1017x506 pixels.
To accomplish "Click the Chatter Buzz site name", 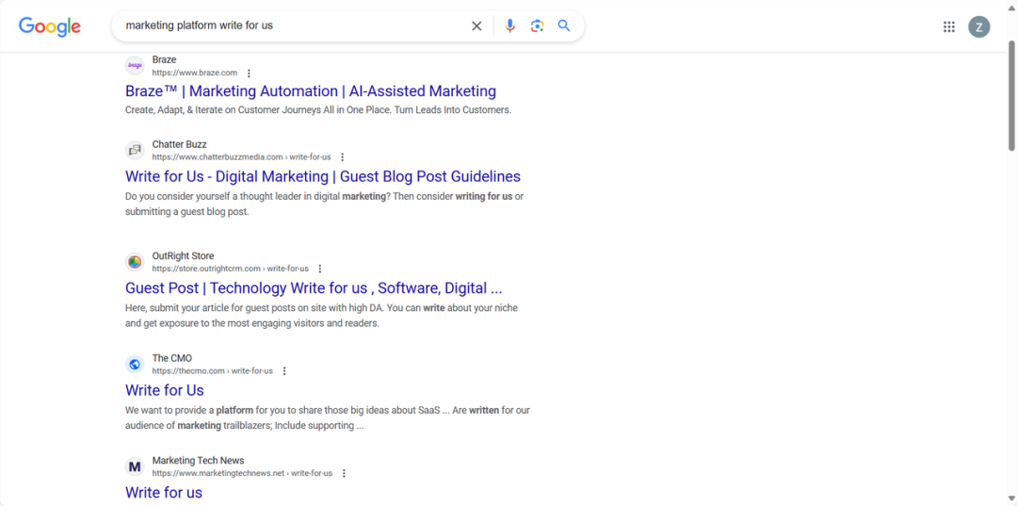I will [180, 144].
